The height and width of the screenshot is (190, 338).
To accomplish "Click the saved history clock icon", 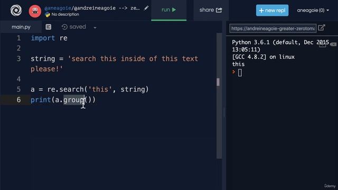I will point(64,27).
